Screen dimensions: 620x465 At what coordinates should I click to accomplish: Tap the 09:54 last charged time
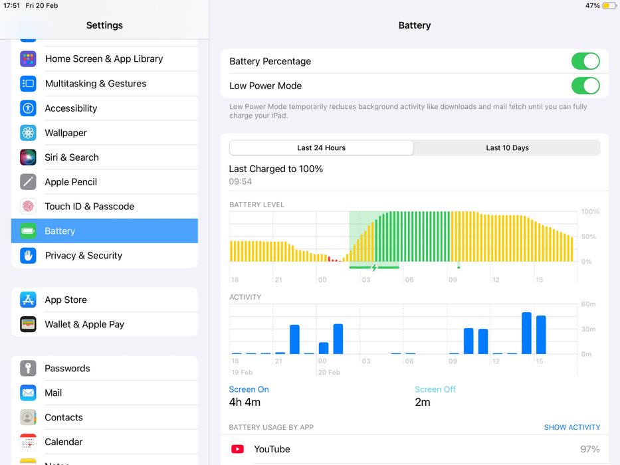click(x=241, y=181)
